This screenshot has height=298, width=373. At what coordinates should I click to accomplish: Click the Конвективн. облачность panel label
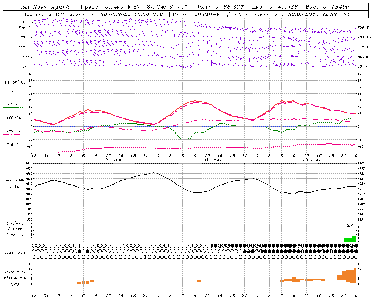pyautogui.click(x=15, y=275)
